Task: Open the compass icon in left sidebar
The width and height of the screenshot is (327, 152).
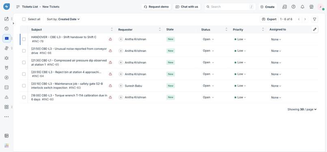Action: pyautogui.click(x=6, y=78)
